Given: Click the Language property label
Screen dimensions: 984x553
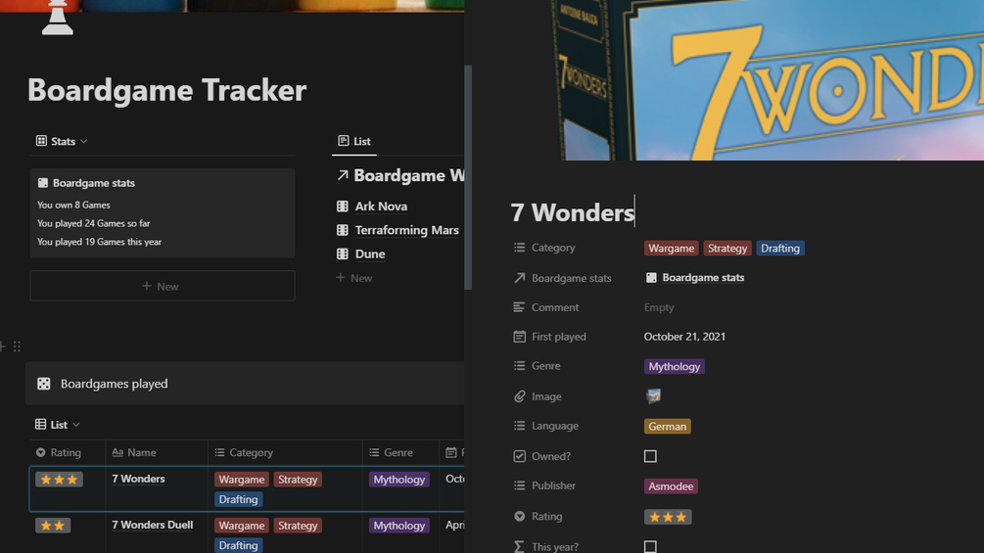Looking at the screenshot, I should tap(546, 426).
